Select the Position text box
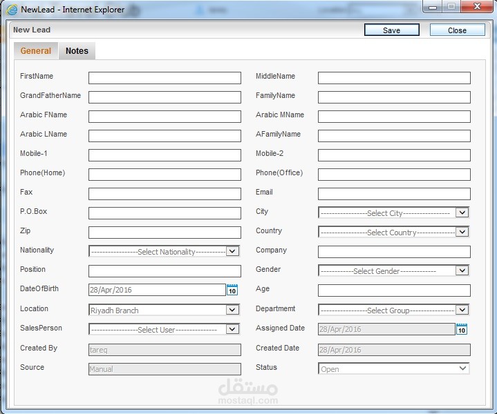Image resolution: width=497 pixels, height=414 pixels. [x=165, y=271]
